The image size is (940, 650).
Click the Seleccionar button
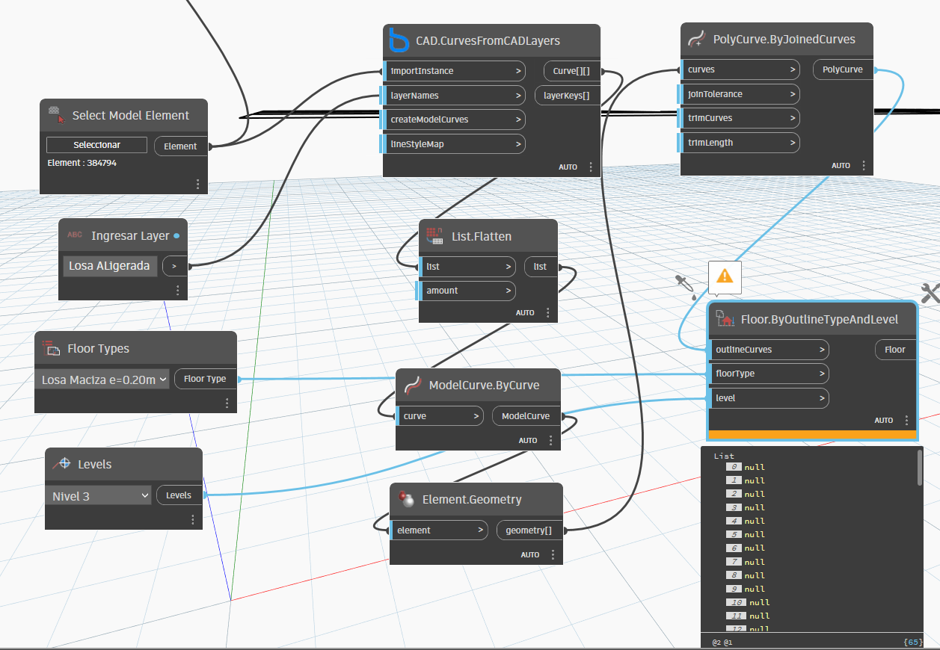tap(96, 145)
